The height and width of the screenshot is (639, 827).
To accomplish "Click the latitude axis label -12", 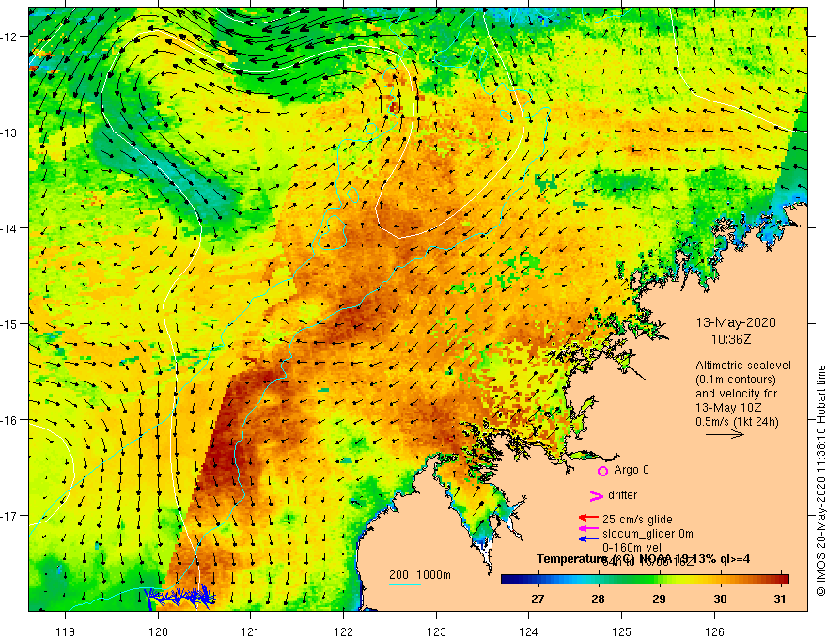I will click(x=8, y=37).
